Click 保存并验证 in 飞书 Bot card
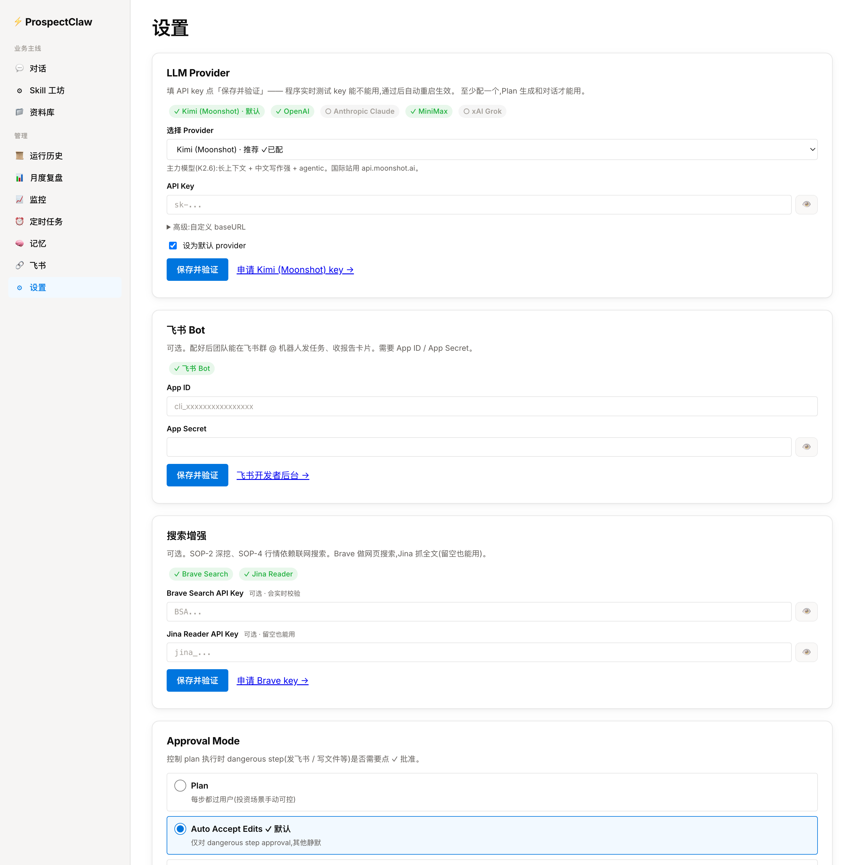 point(197,475)
